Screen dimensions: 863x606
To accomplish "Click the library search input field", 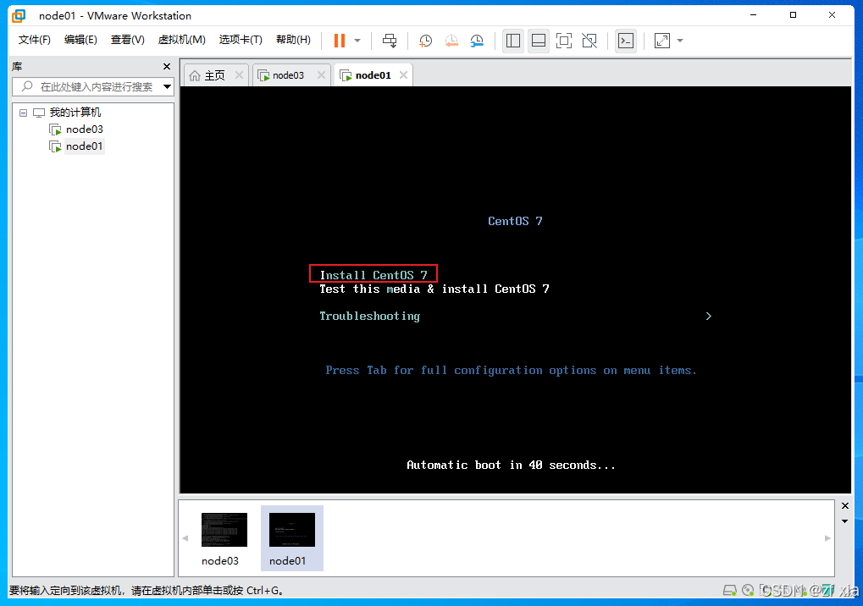I will point(93,87).
